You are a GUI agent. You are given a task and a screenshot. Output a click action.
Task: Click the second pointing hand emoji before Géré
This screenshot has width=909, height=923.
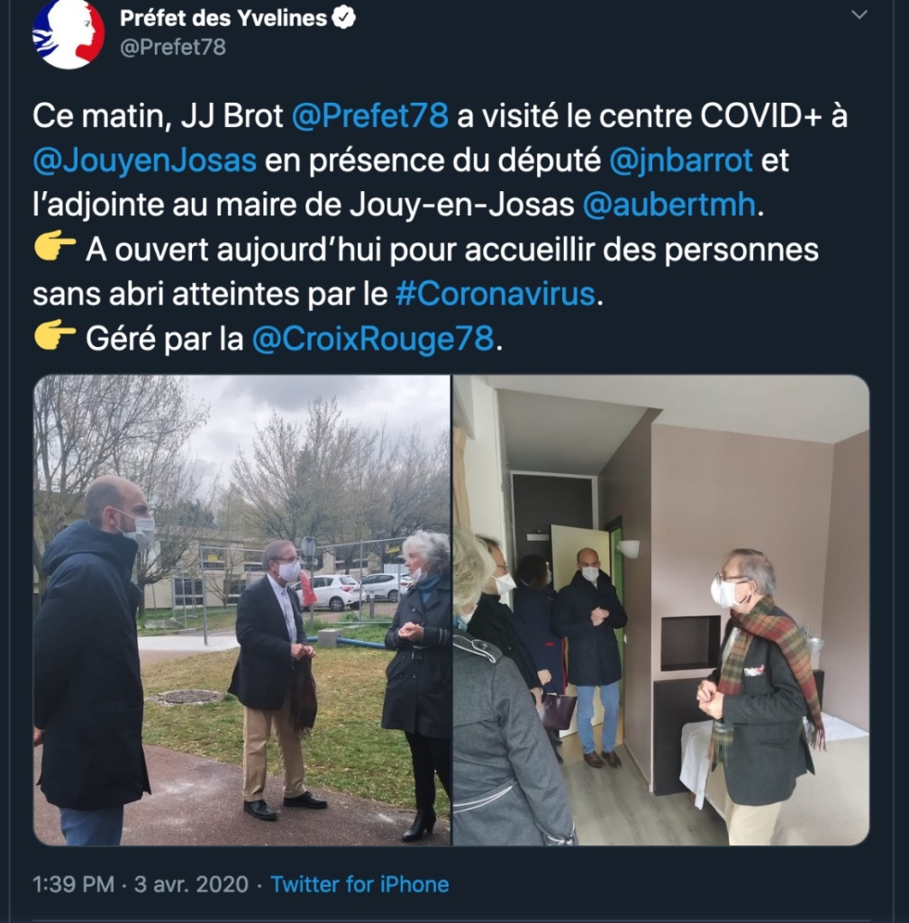pos(55,337)
